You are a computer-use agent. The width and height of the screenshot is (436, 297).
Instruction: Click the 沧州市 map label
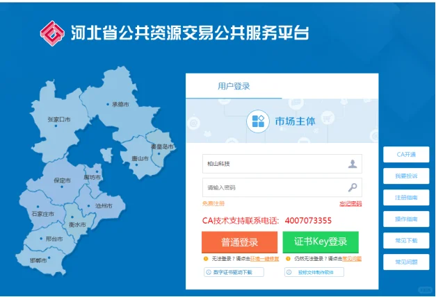click(104, 206)
